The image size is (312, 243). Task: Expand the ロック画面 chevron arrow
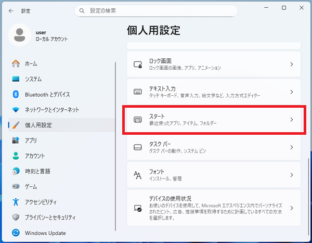pos(291,65)
